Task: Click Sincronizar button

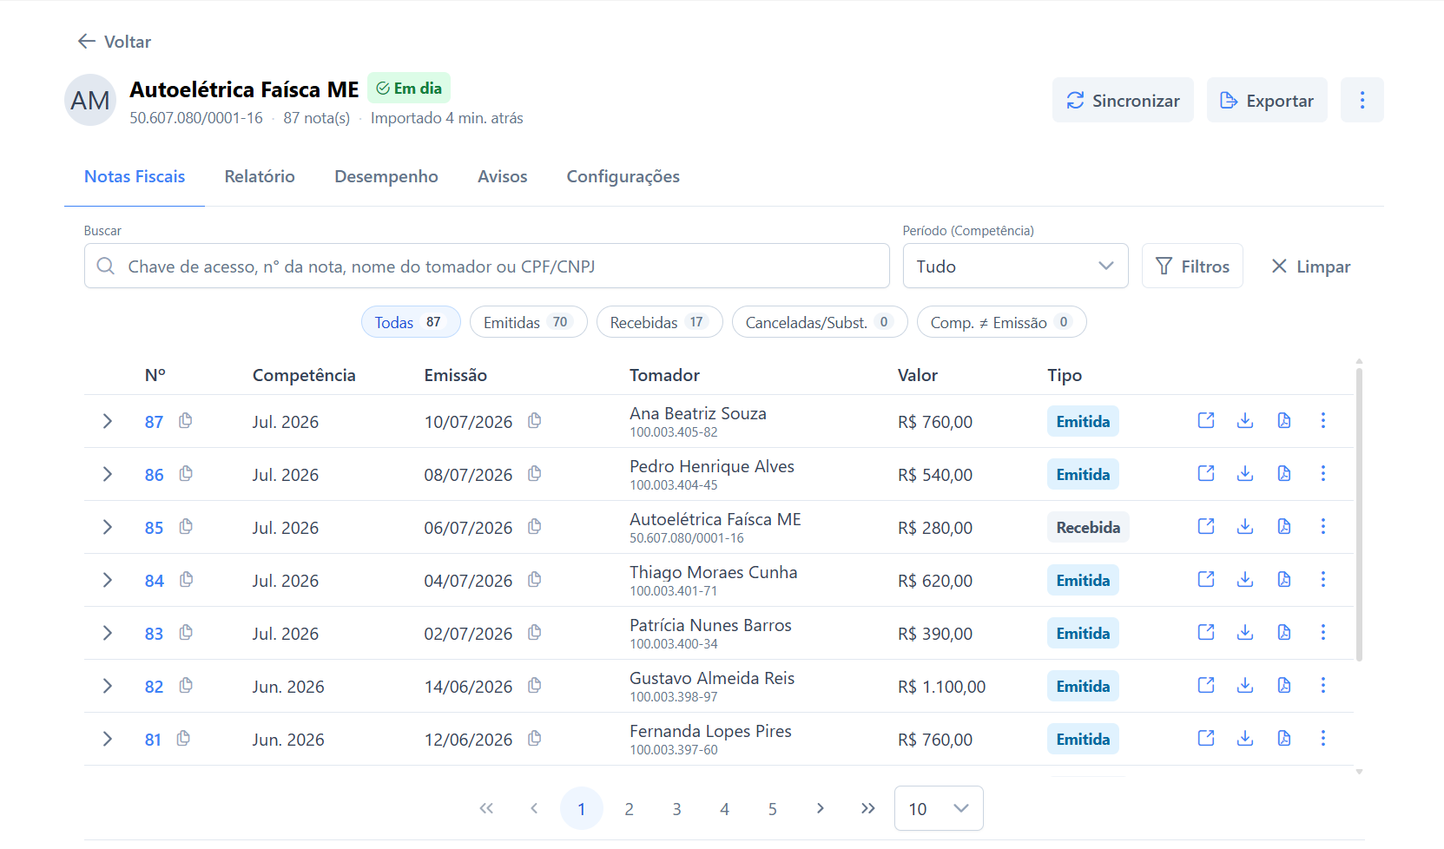Action: tap(1123, 100)
